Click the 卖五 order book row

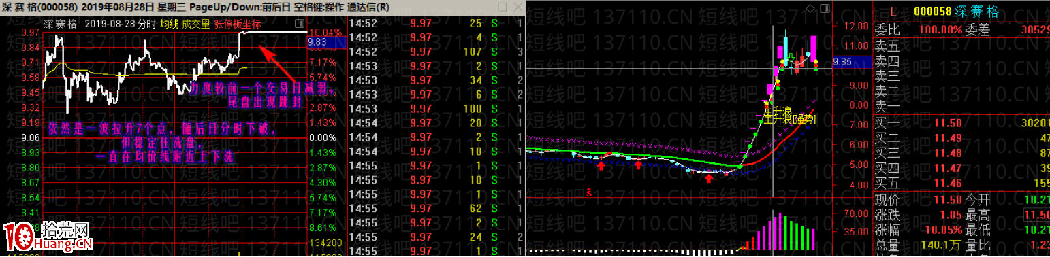[x=961, y=46]
